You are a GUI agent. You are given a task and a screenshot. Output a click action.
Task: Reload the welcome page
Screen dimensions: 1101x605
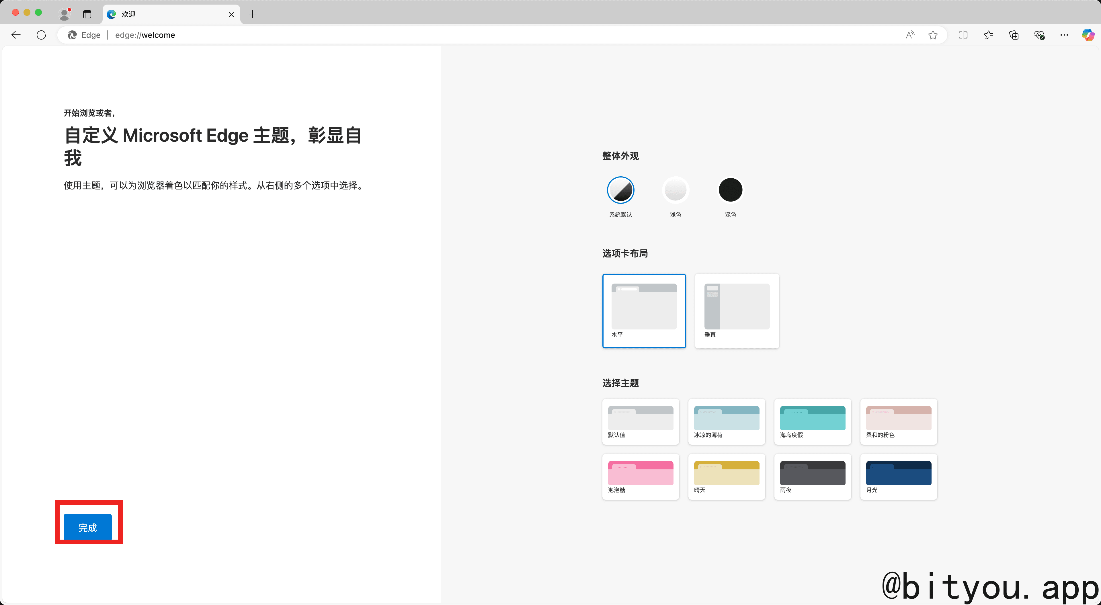42,35
